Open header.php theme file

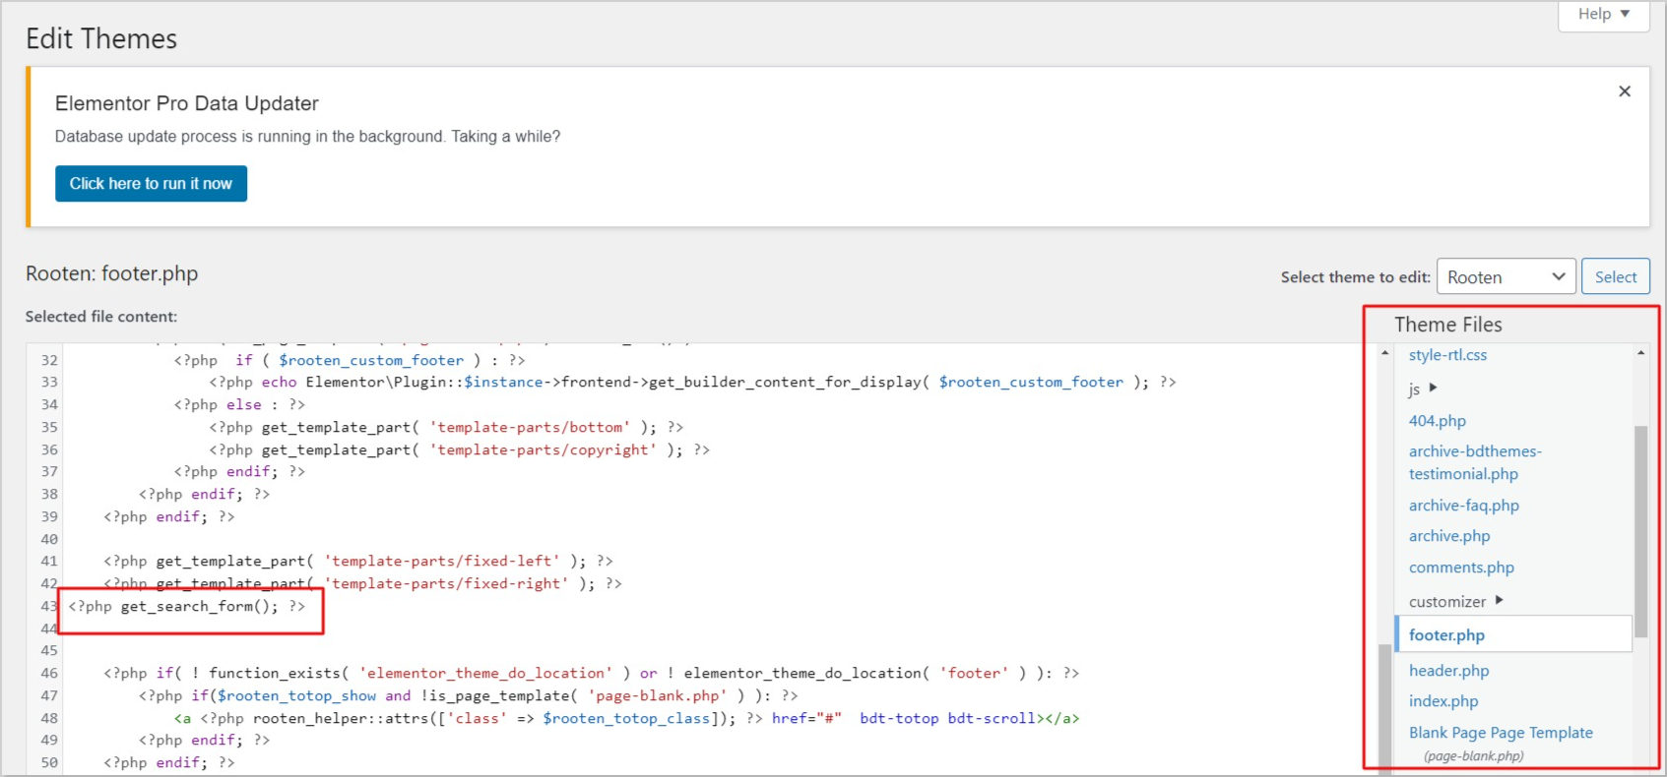[1448, 671]
